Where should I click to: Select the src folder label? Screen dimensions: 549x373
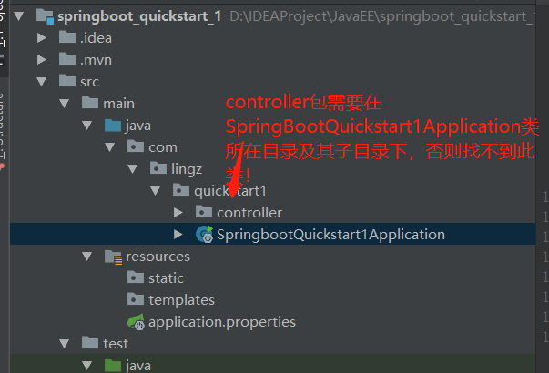(89, 82)
